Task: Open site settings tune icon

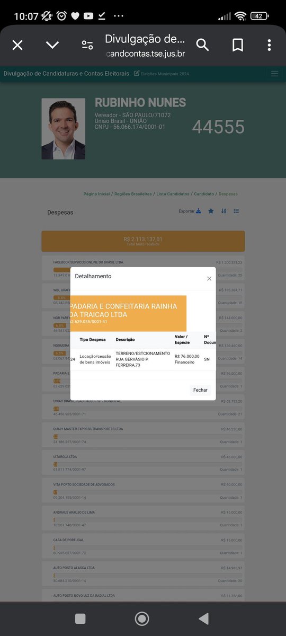Action: click(x=87, y=45)
